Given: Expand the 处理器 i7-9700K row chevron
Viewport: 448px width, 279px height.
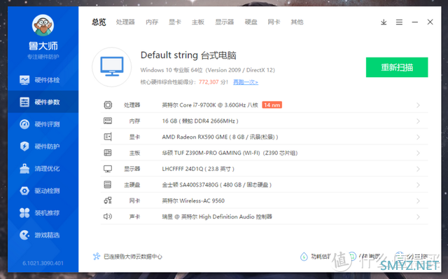Looking at the screenshot, I should tap(418, 105).
